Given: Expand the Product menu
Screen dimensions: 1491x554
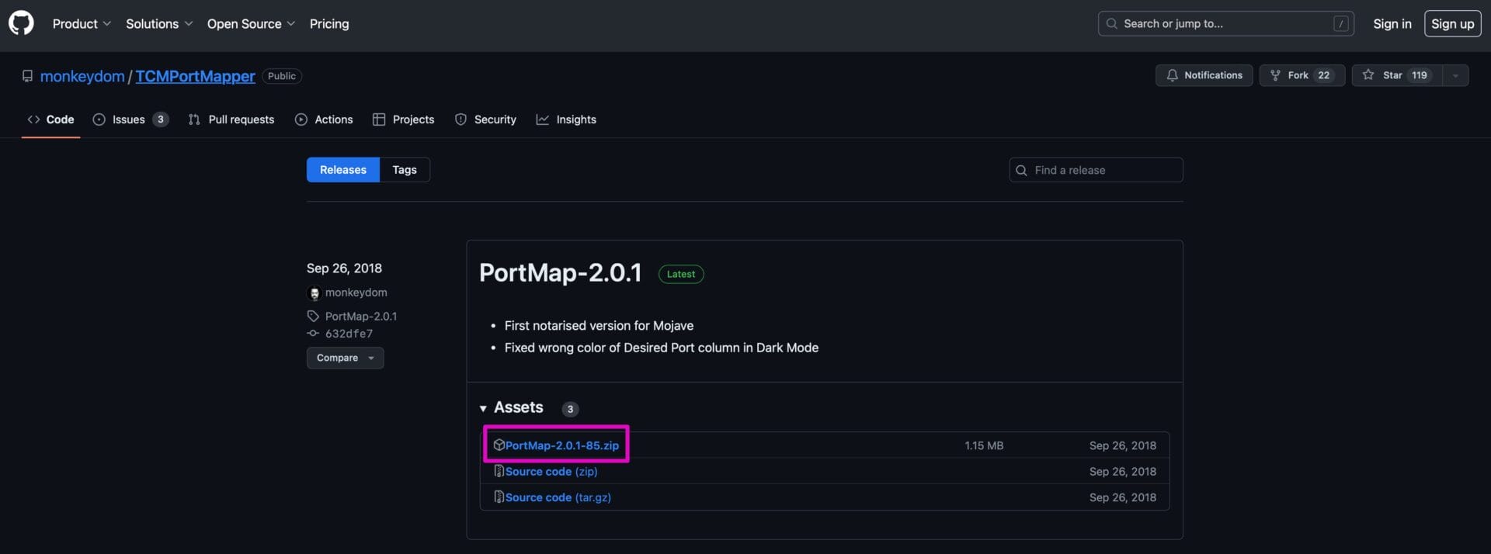Looking at the screenshot, I should 82,24.
